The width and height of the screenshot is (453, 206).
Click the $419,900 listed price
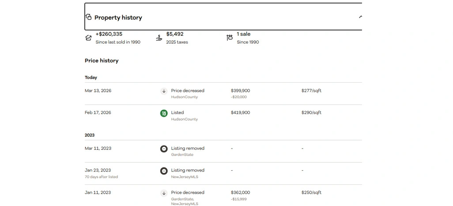[x=240, y=113]
